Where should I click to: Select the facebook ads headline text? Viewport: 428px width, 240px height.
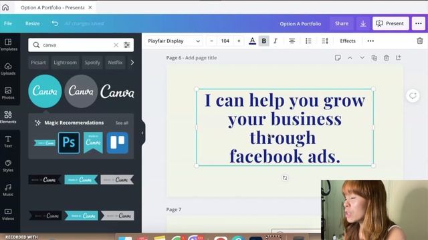[285, 128]
